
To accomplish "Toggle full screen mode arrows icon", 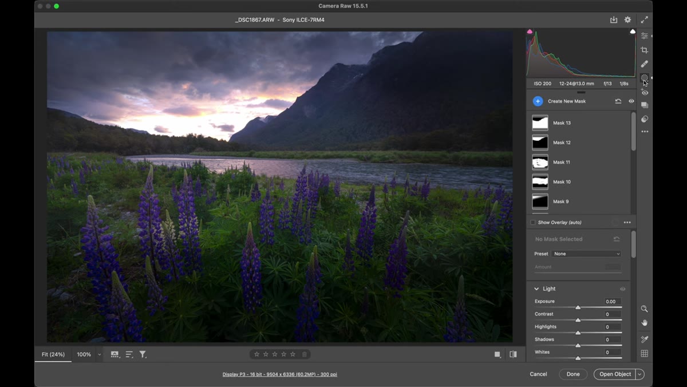I will coord(645,19).
